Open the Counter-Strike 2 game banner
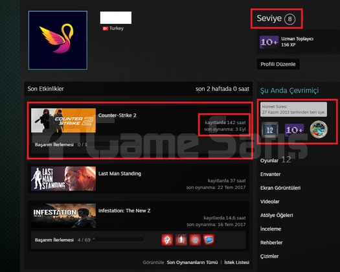The width and height of the screenshot is (340, 272). pyautogui.click(x=63, y=120)
